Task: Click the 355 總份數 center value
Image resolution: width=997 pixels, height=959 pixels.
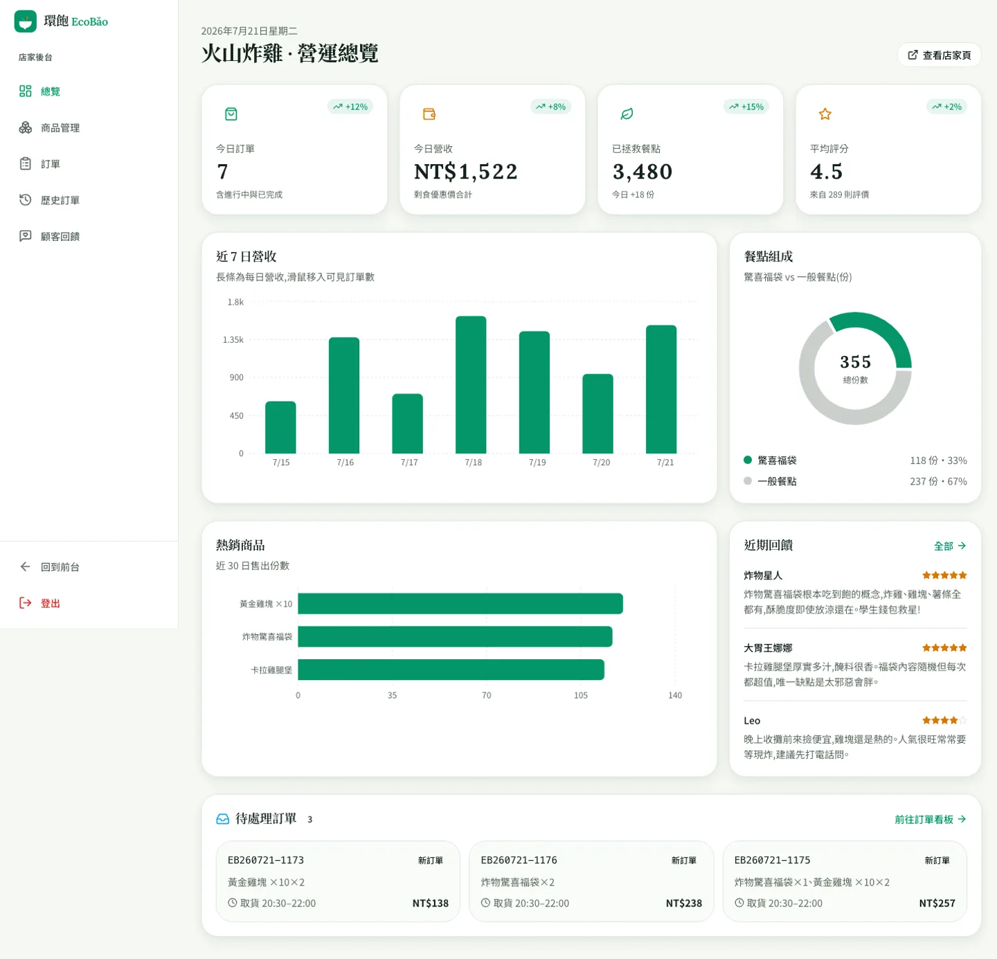Action: tap(856, 362)
